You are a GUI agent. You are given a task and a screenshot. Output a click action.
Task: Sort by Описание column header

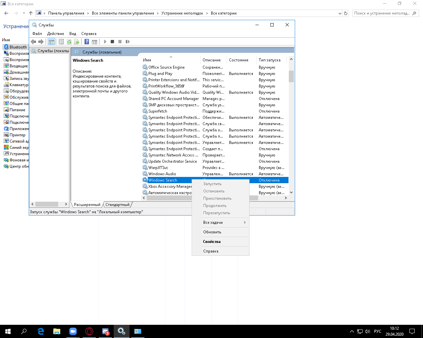[x=214, y=60]
